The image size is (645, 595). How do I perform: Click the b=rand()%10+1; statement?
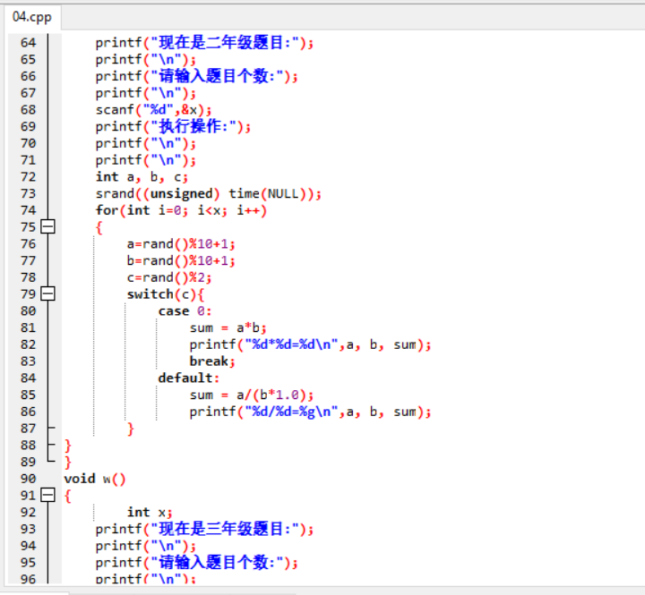pyautogui.click(x=181, y=261)
